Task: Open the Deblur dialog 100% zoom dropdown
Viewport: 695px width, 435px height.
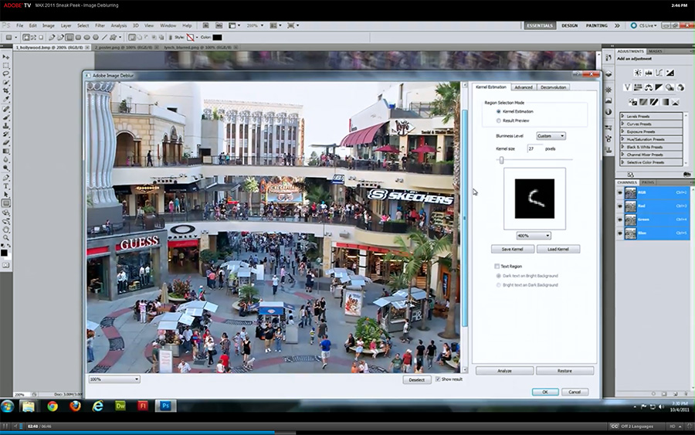Action: click(x=114, y=379)
